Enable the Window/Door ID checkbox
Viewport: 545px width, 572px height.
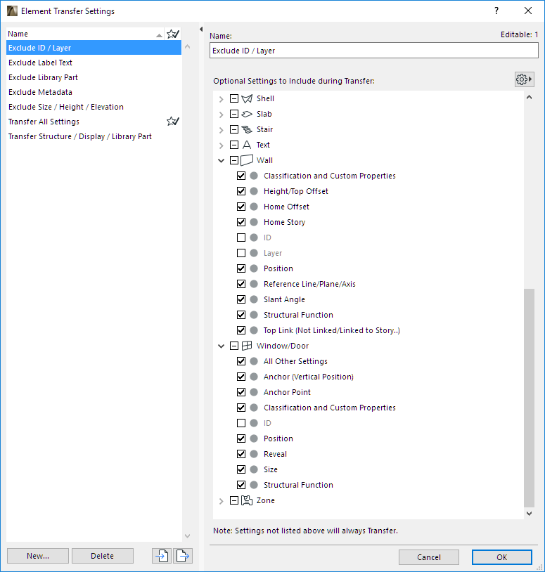click(241, 423)
